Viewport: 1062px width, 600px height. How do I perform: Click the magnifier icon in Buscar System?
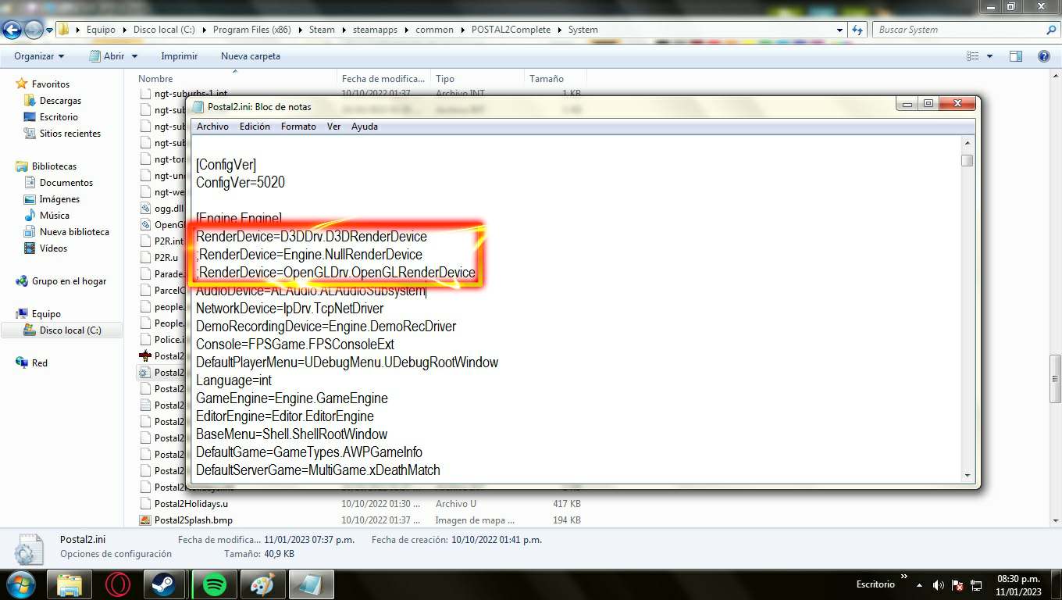(1051, 30)
